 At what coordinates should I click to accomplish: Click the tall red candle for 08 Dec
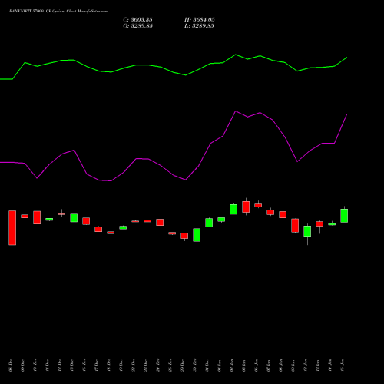pyautogui.click(x=12, y=228)
